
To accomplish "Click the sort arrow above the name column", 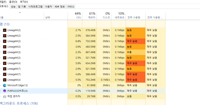I will click(20, 13).
